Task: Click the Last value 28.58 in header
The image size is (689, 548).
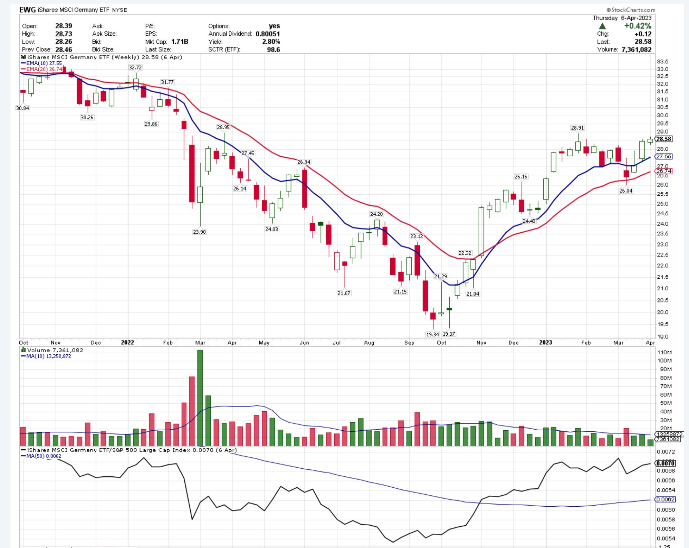Action: 643,41
